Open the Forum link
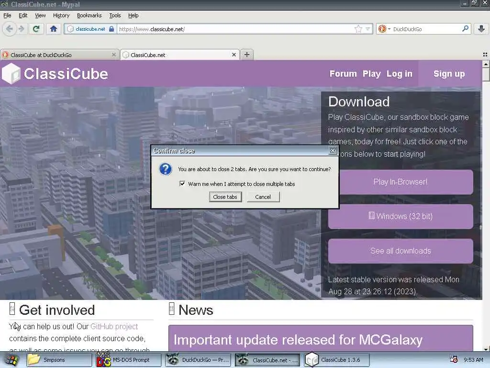Viewport: 490px width, 368px height. 343,74
